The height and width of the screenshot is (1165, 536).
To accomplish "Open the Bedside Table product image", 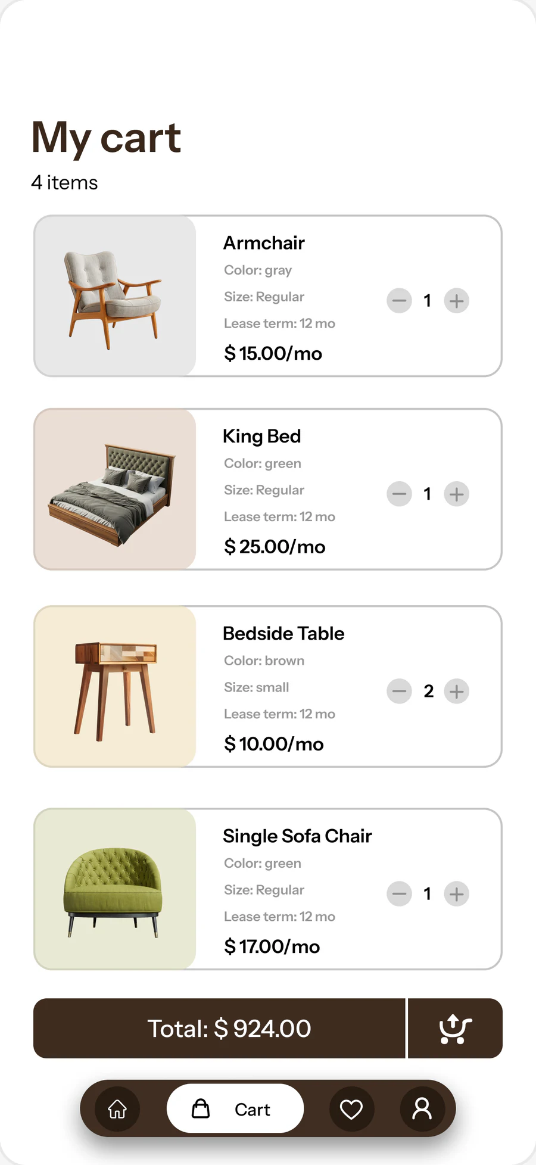I will coord(115,686).
